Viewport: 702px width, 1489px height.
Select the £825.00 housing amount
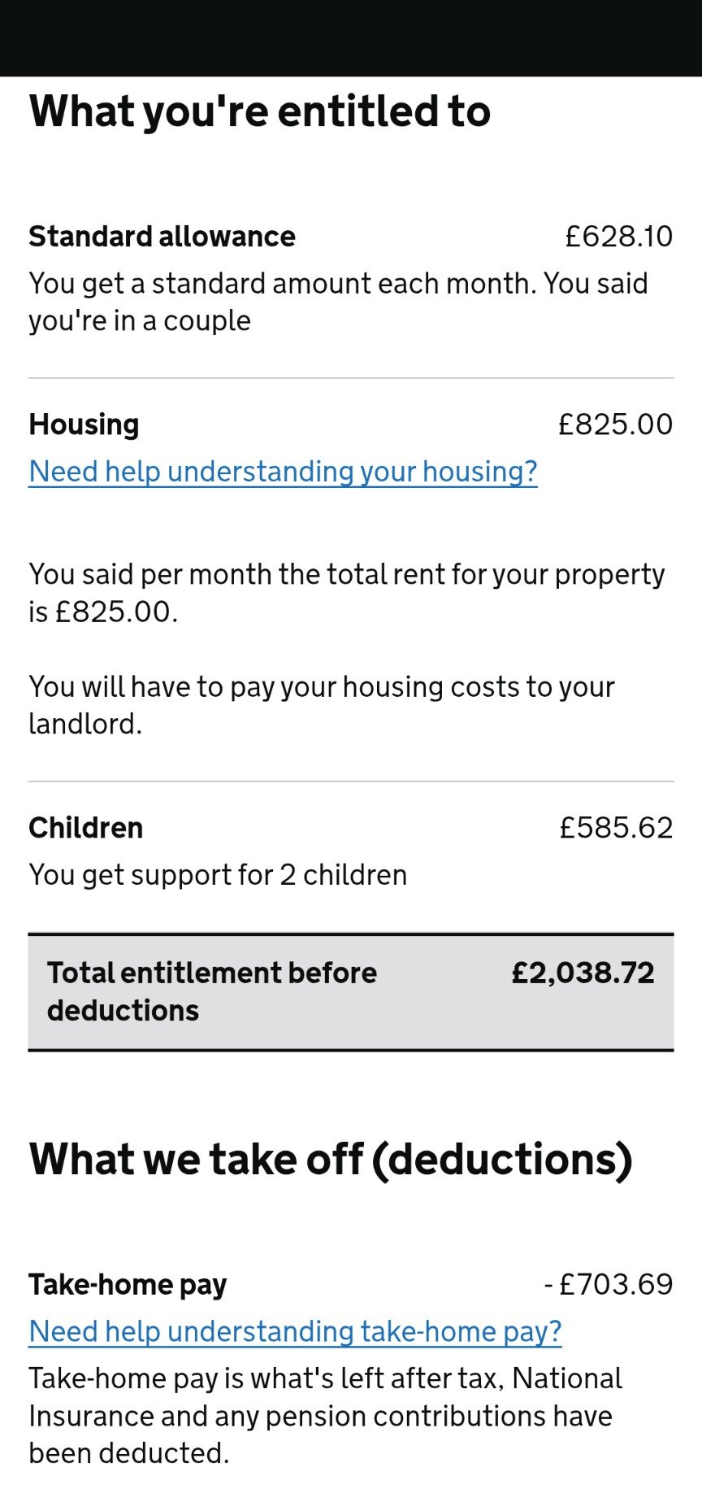click(x=615, y=424)
